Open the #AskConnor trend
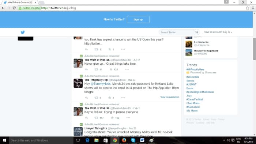This screenshot has width=256, height=144. 193,107
